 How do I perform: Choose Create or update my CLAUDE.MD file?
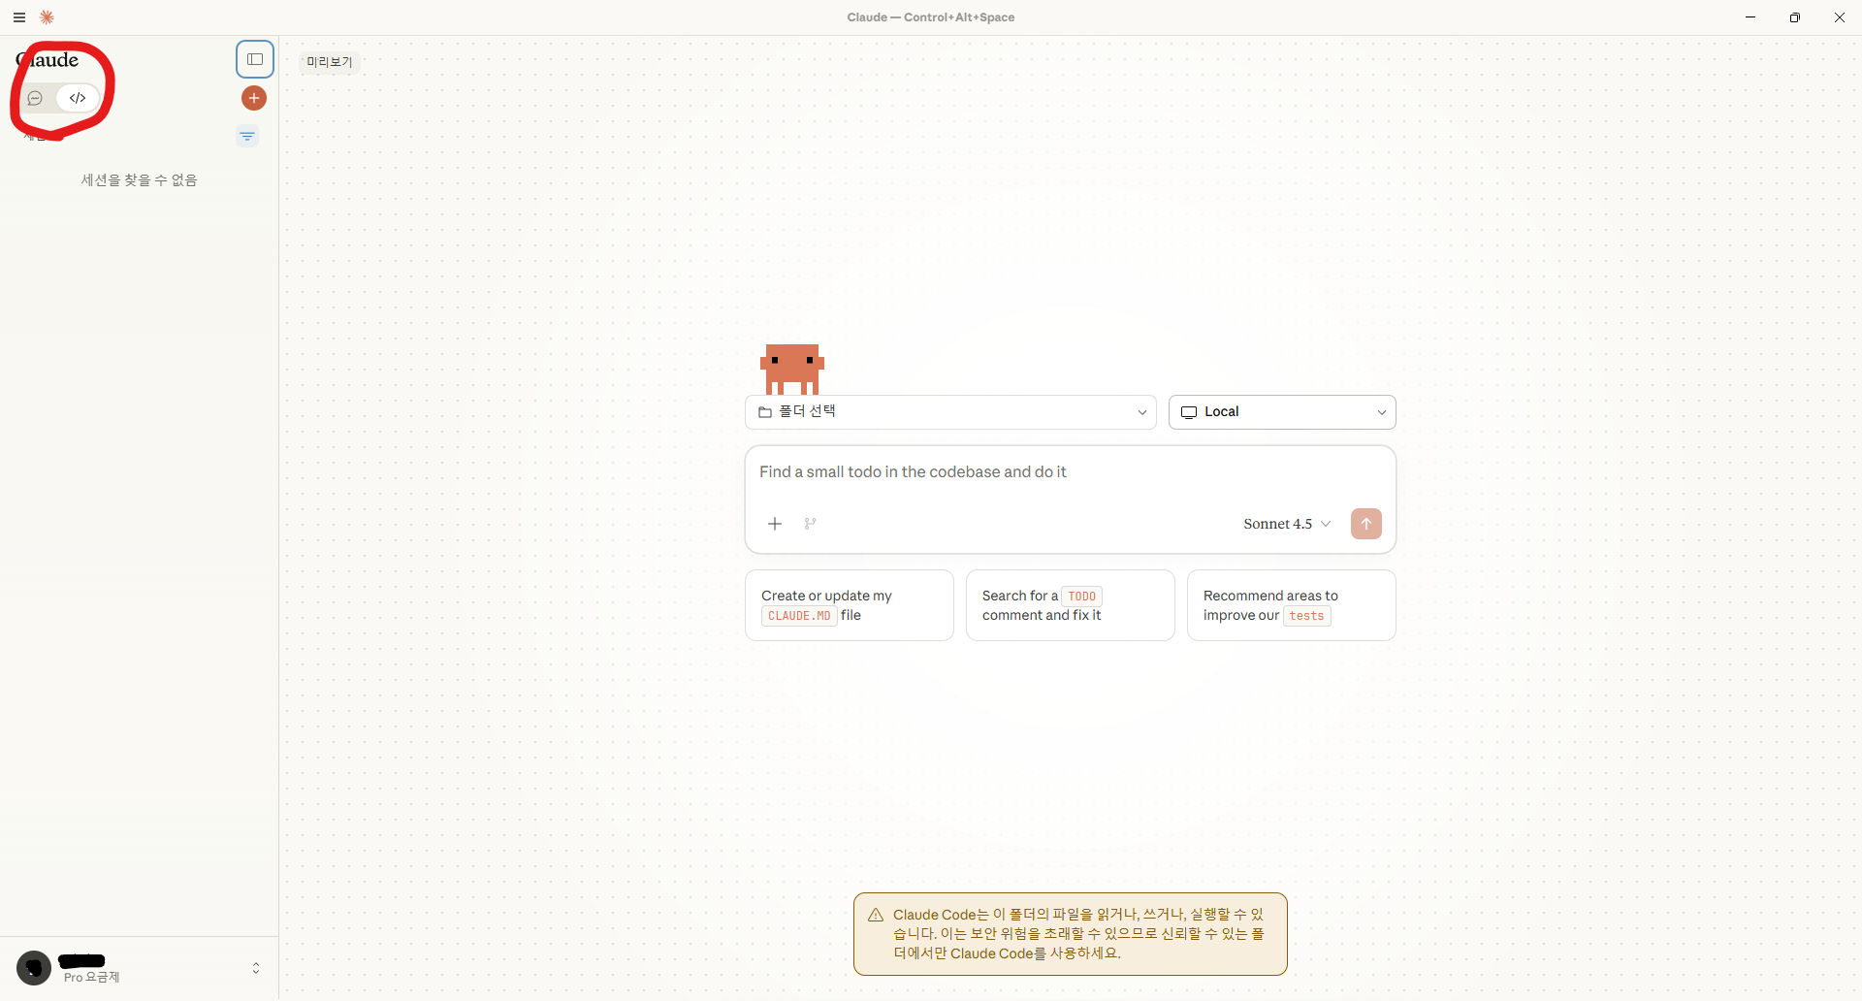(x=850, y=605)
